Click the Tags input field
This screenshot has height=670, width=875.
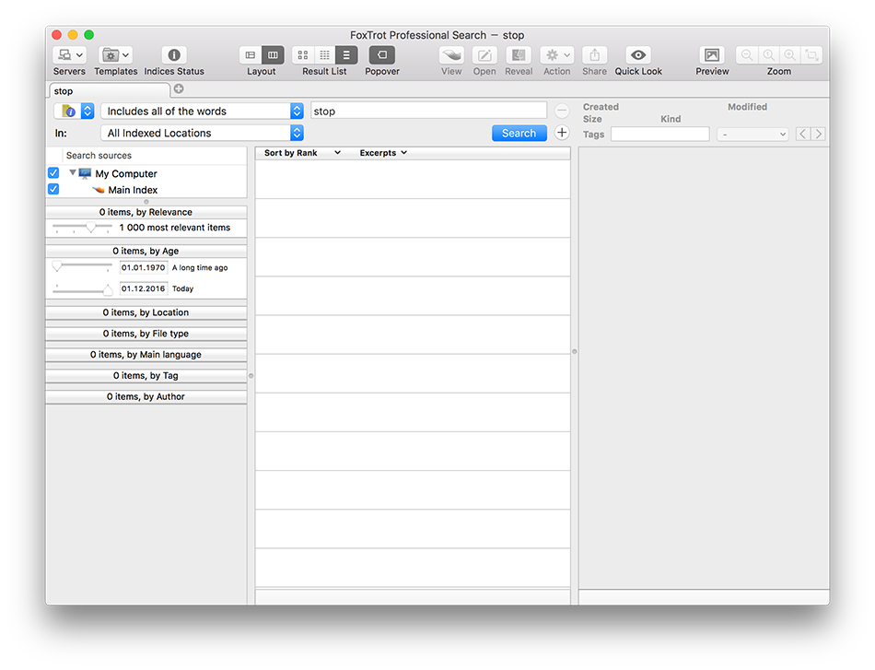click(660, 134)
